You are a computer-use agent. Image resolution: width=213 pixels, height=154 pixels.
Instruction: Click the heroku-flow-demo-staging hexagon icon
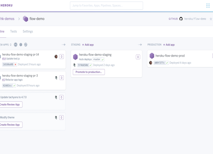[x=75, y=57]
